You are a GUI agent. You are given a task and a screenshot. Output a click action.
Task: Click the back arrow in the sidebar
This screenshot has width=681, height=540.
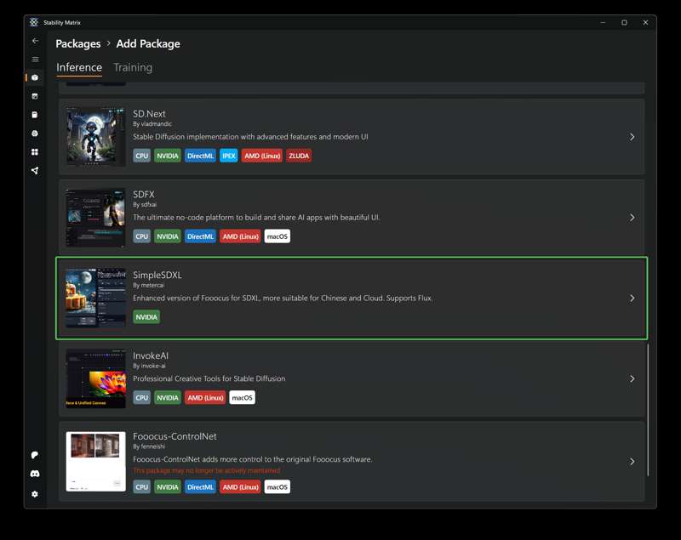35,41
